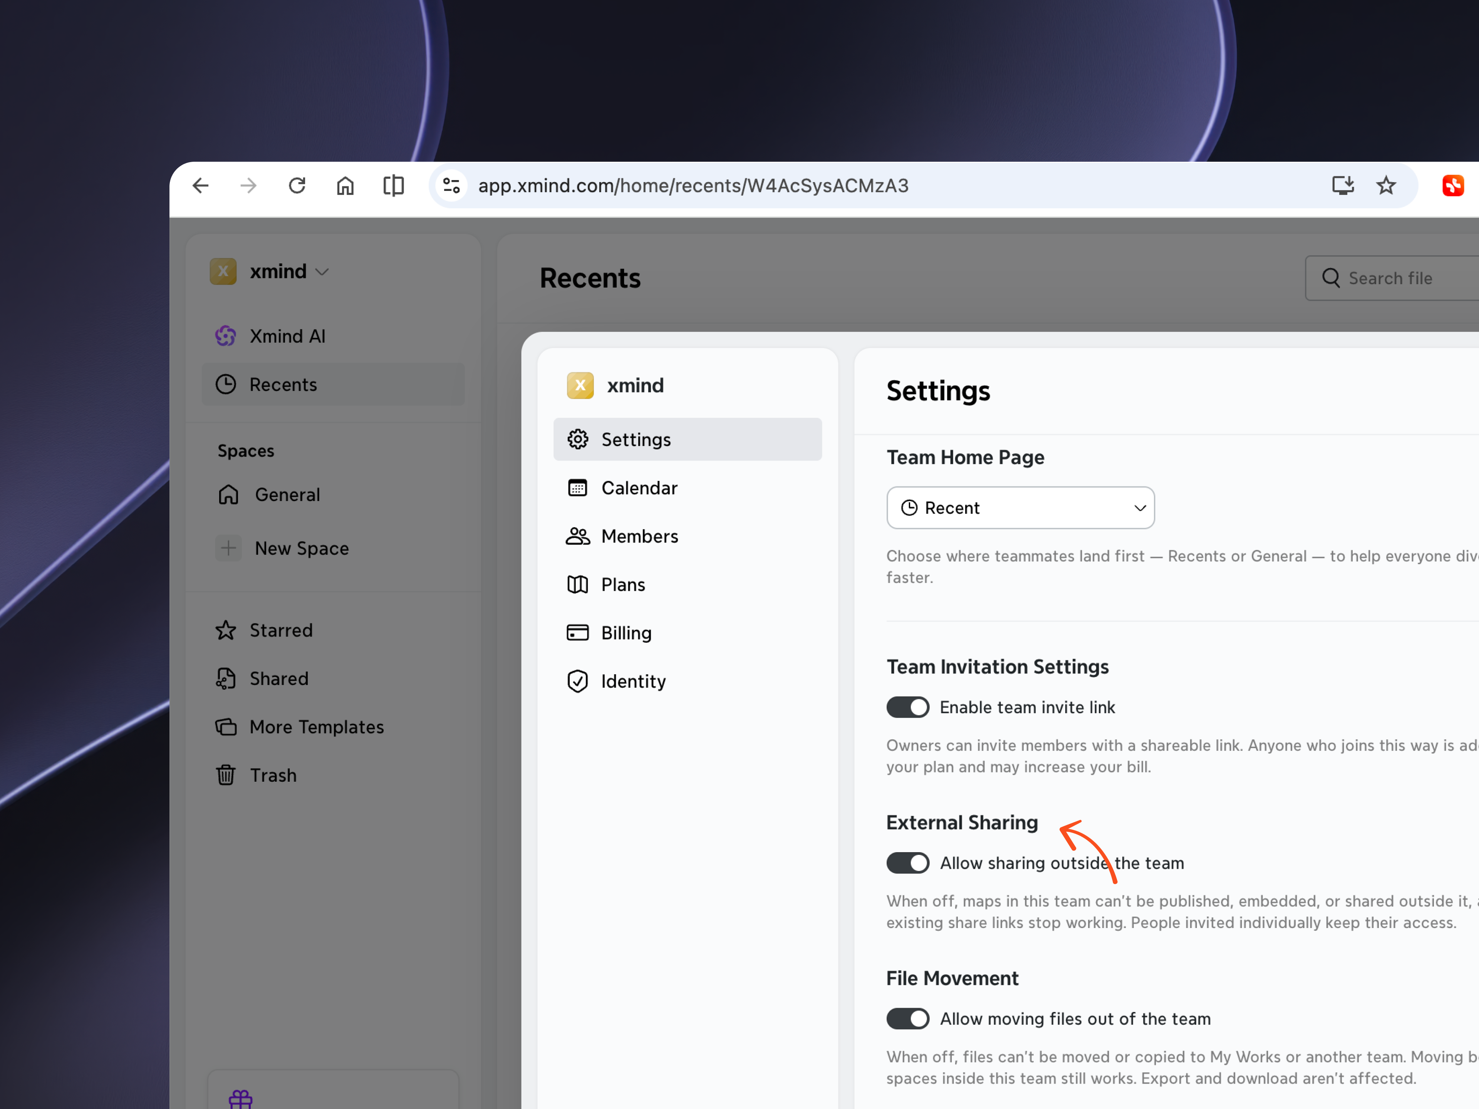1479x1109 pixels.
Task: Click the plus icon beside New Space
Action: (x=229, y=548)
